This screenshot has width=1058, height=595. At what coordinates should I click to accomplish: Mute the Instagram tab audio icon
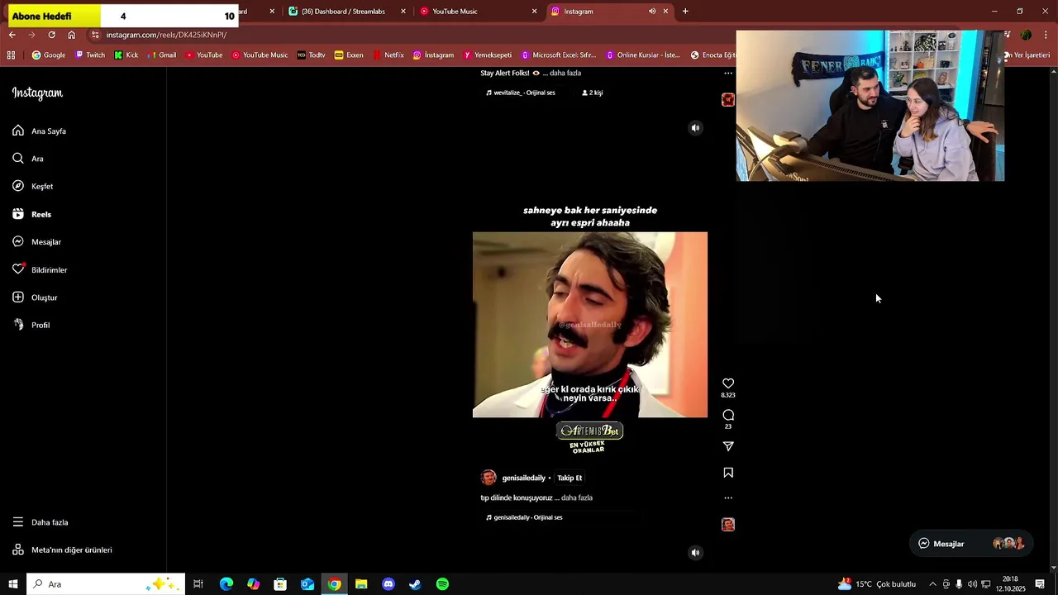point(652,12)
